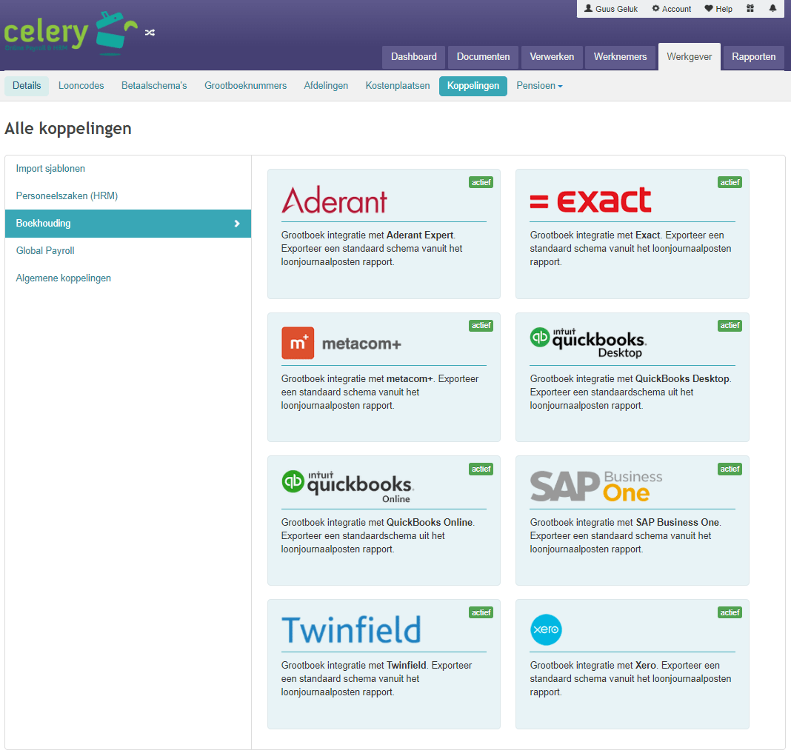Select the Boekhouding category
This screenshot has width=791, height=756.
(128, 224)
